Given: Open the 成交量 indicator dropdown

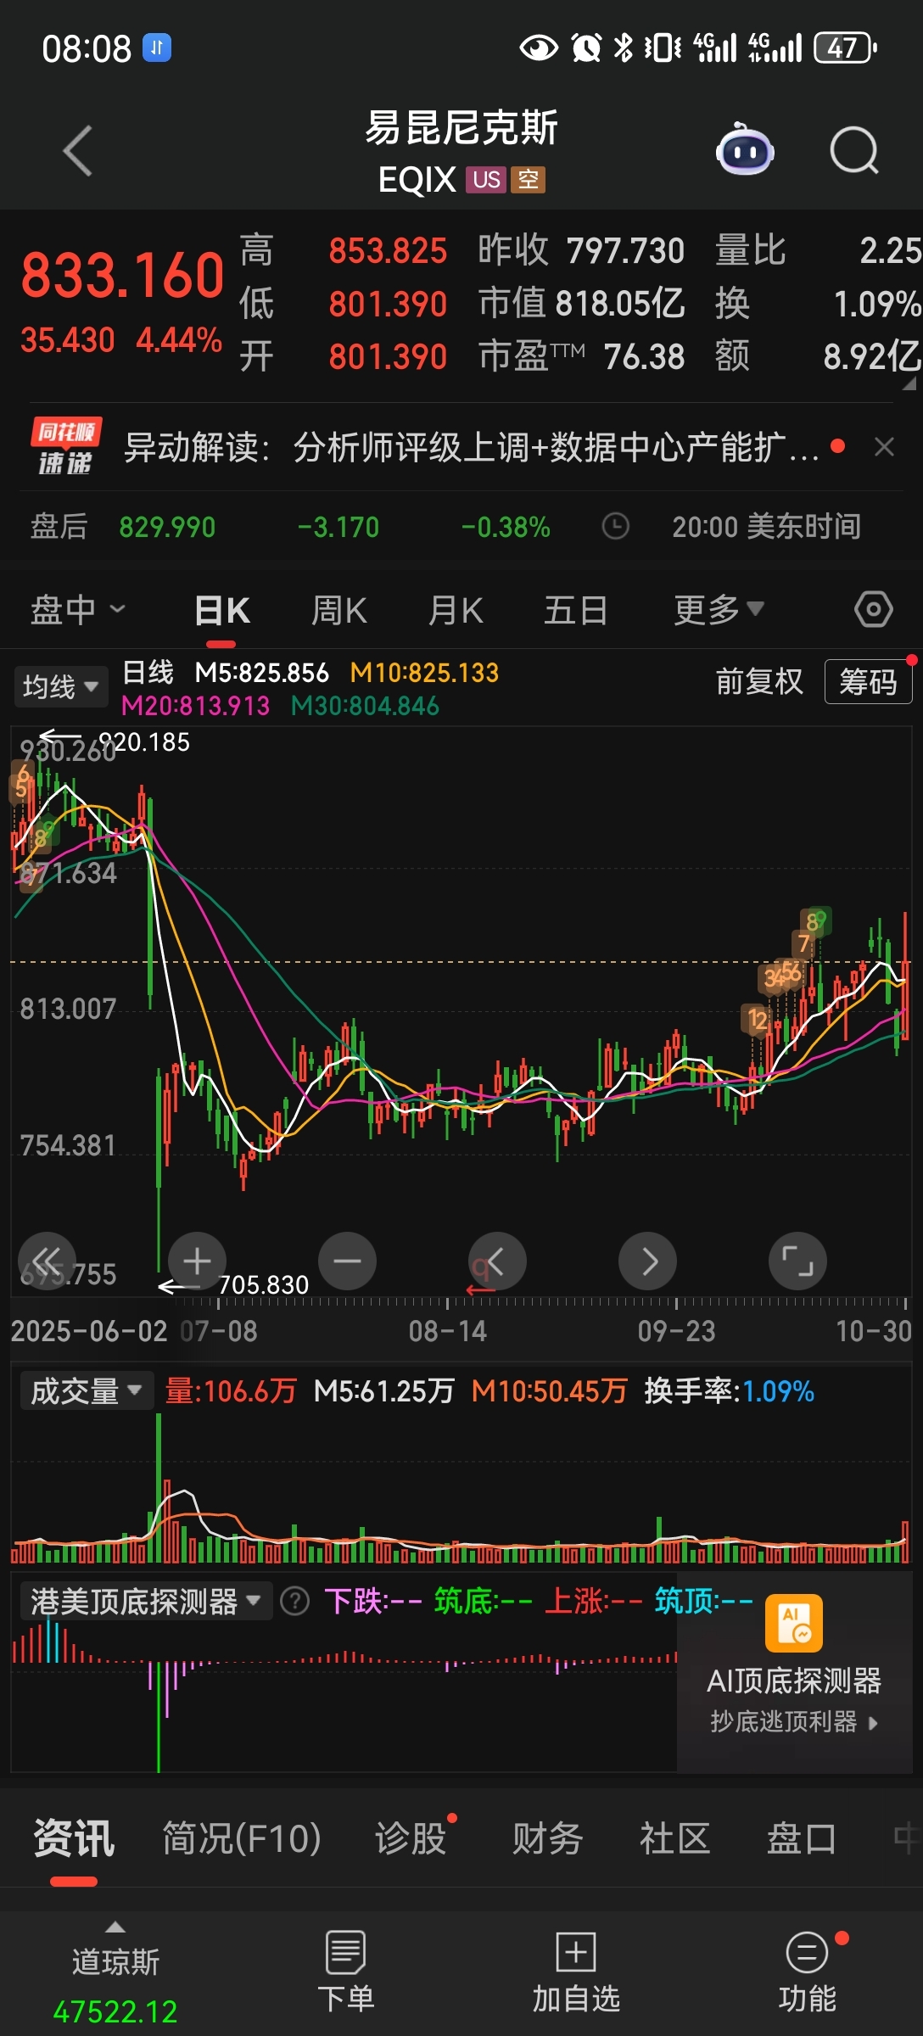Looking at the screenshot, I should pos(87,1391).
